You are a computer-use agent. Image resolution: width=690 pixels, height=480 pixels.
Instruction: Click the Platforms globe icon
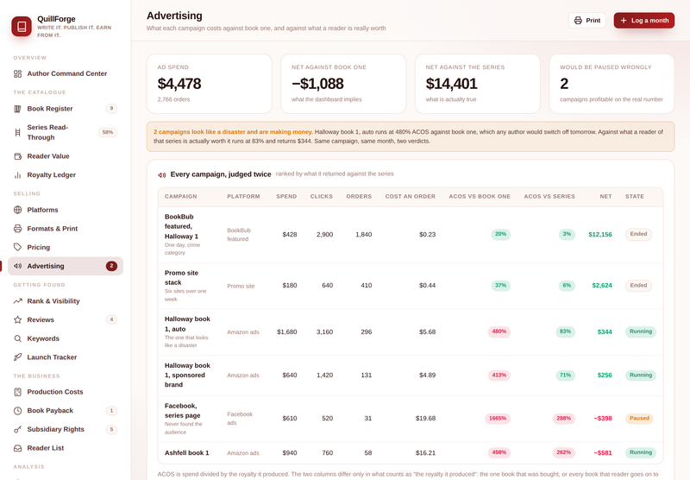point(17,210)
